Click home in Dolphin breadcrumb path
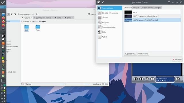 [x=27, y=21]
